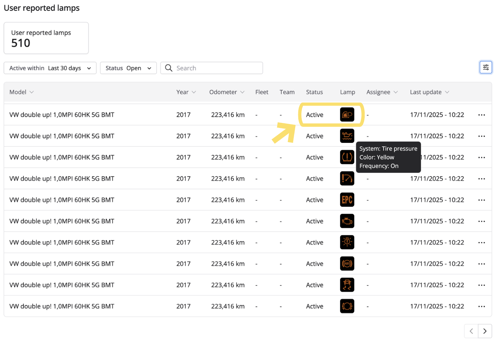
Task: Open the Status Open filter dropdown
Action: (x=128, y=68)
